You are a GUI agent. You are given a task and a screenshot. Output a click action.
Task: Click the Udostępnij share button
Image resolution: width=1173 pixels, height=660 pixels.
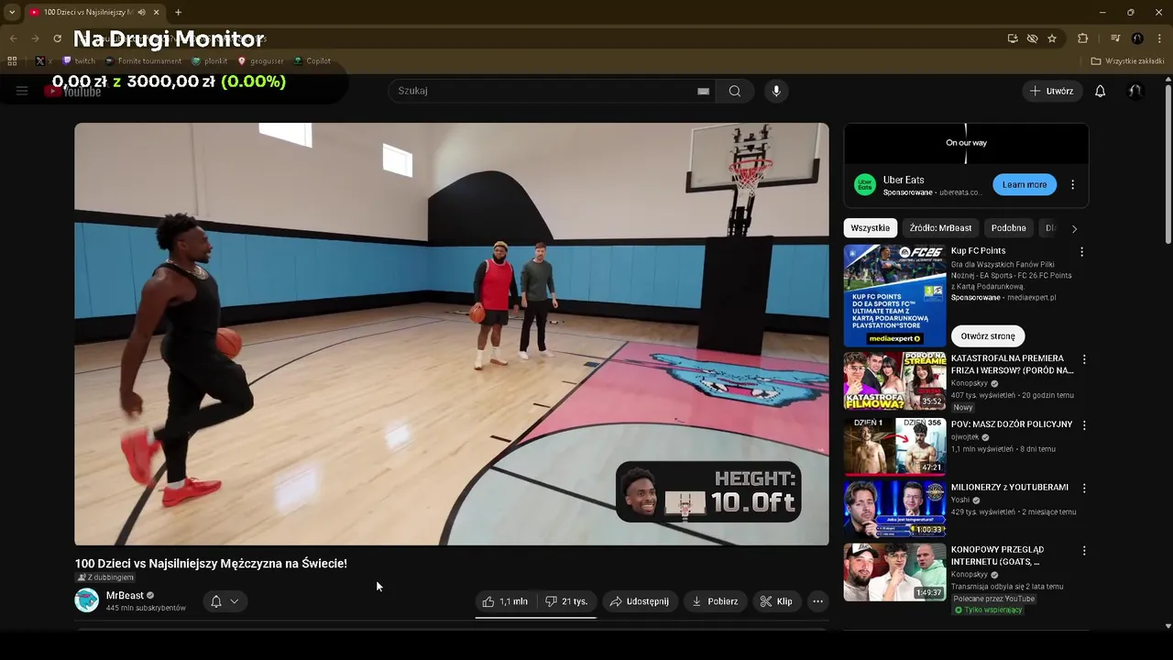[x=640, y=601]
